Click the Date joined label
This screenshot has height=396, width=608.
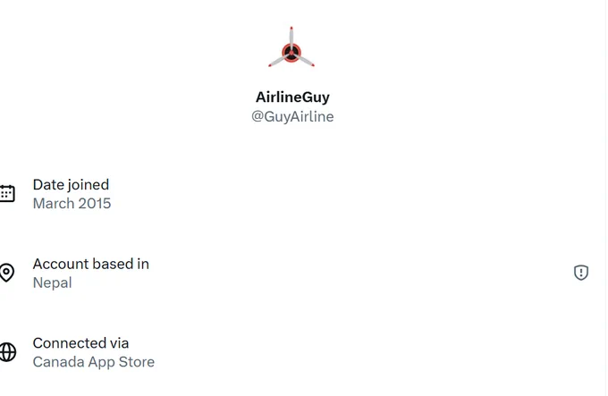pos(71,185)
